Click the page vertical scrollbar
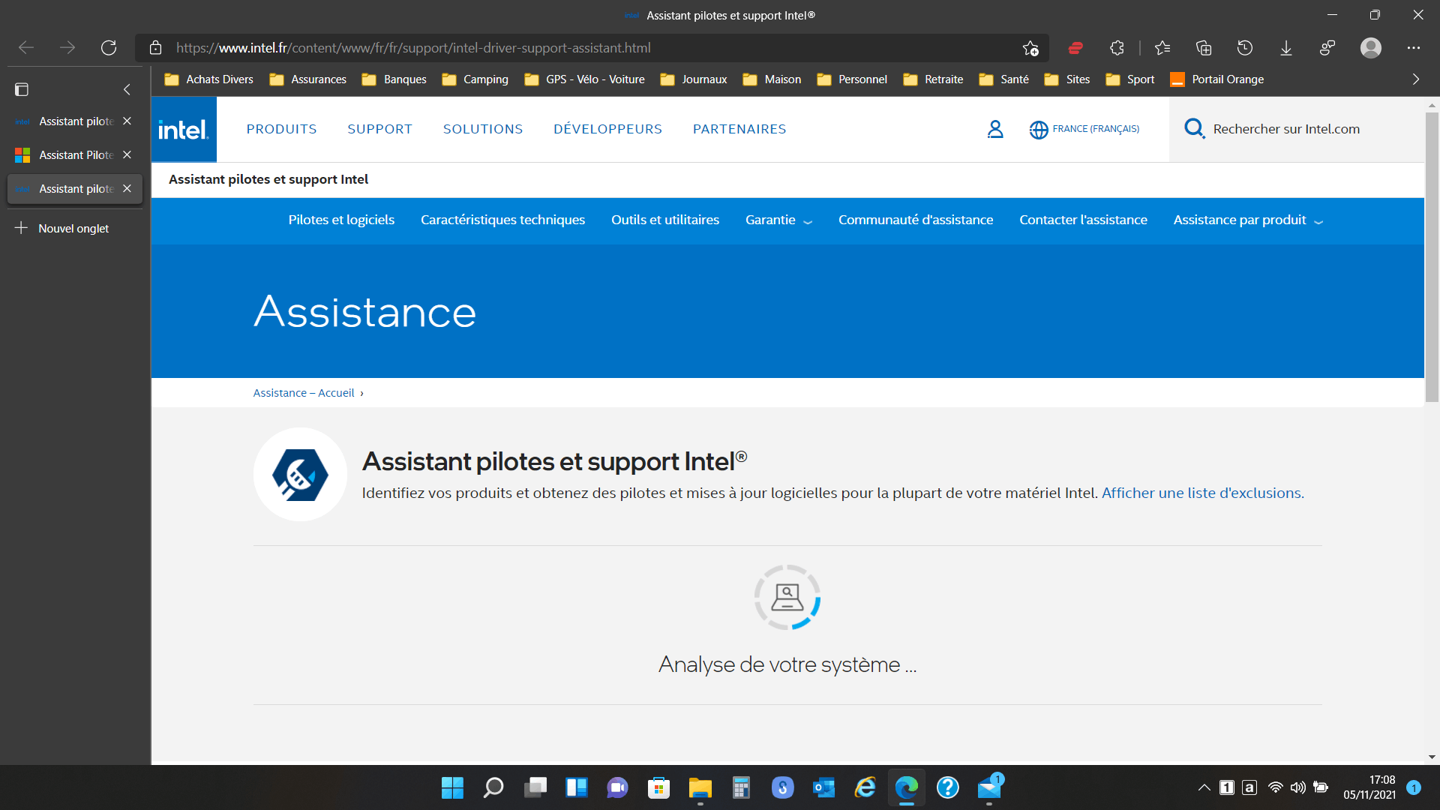 coord(1432,255)
